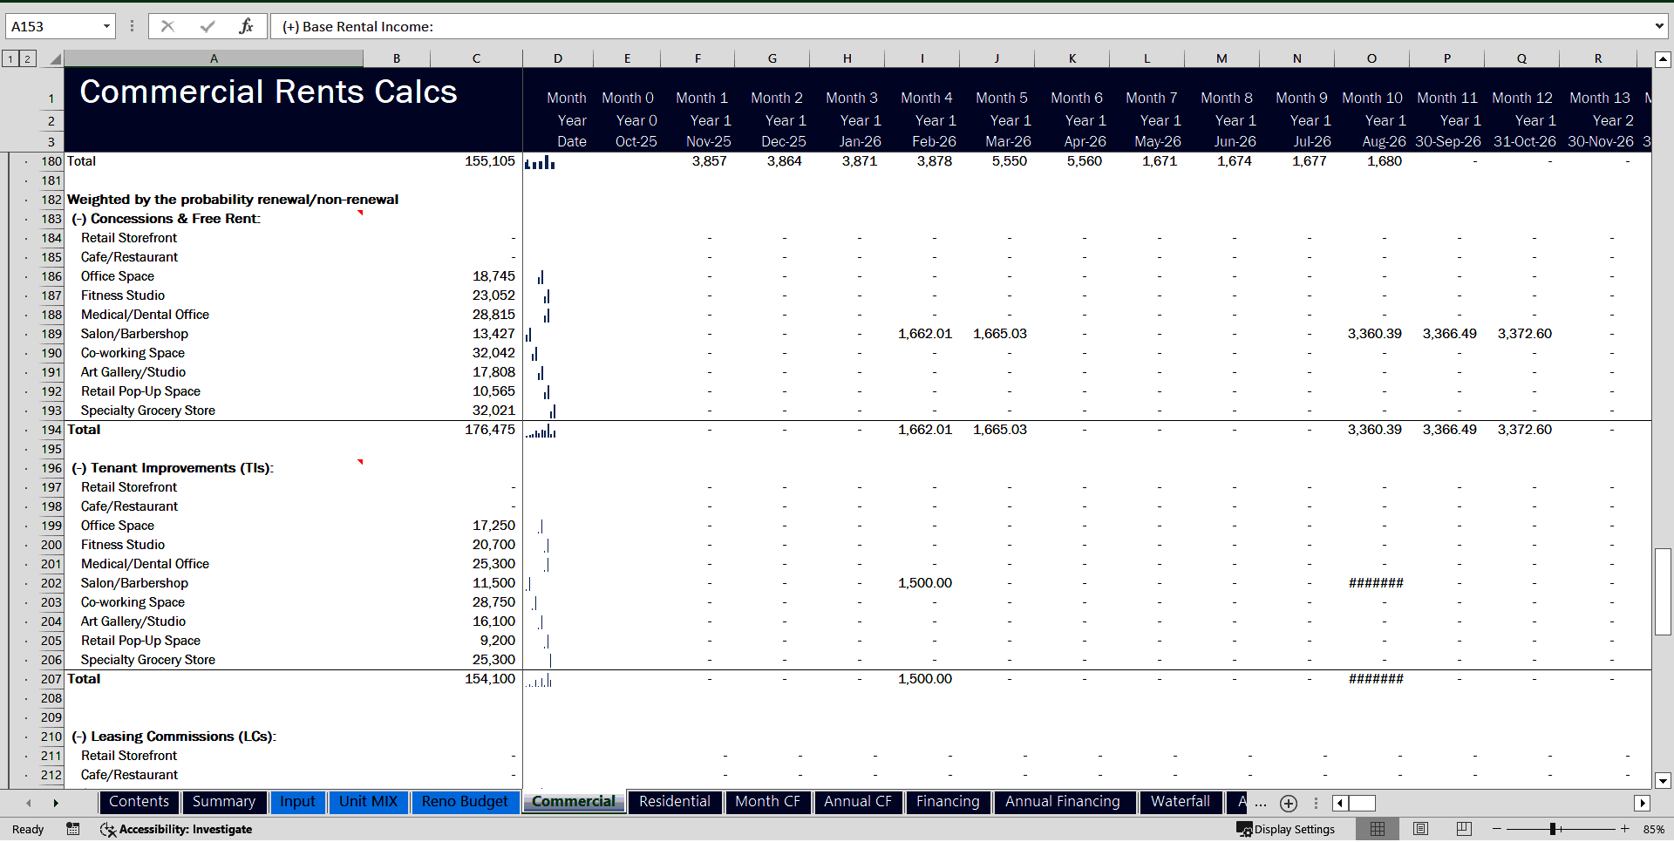
Task: Open the Month CF sheet tab
Action: [x=767, y=802]
